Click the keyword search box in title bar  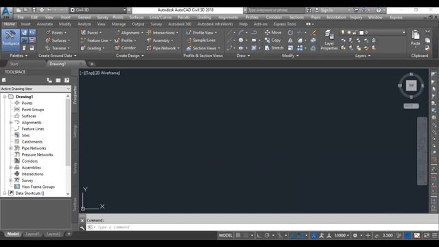tap(276, 10)
